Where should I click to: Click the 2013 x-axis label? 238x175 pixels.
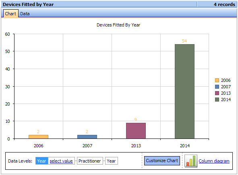136,146
